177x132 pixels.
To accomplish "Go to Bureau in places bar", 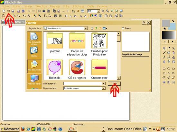I will (x=34, y=52).
